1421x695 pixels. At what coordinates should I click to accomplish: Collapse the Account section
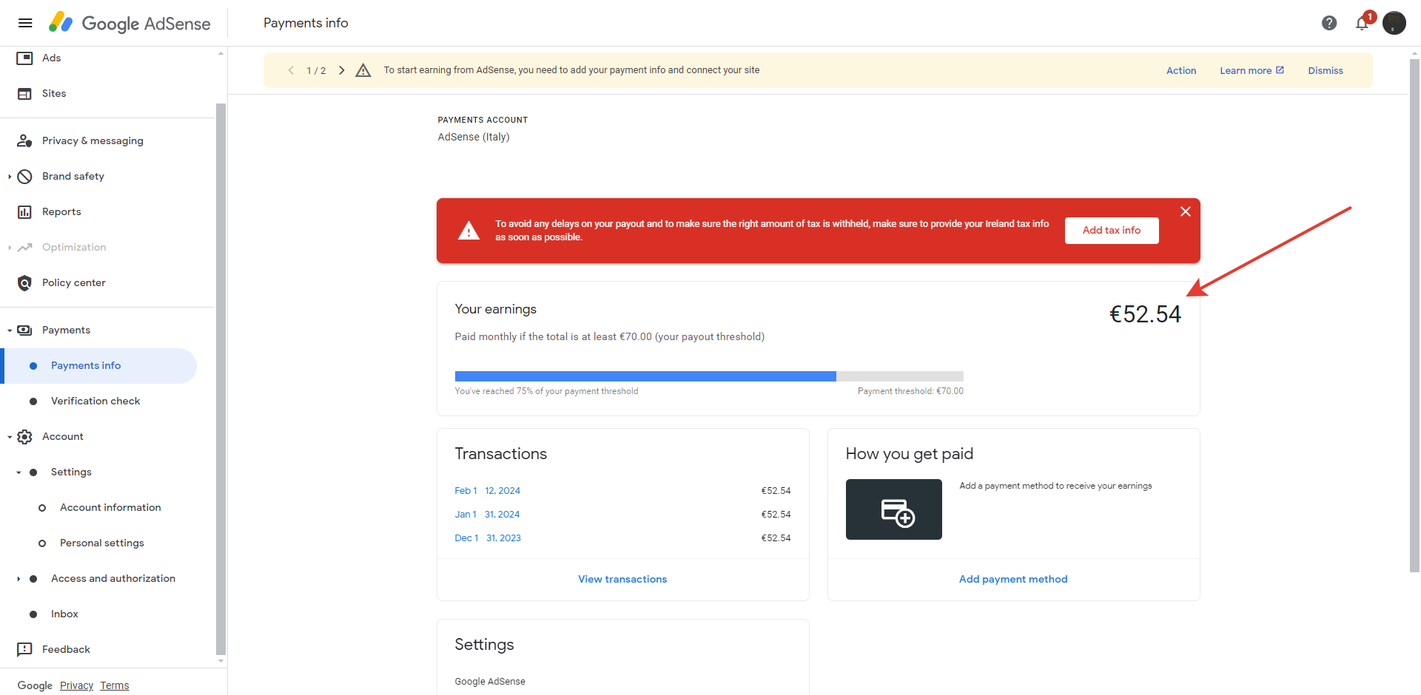tap(10, 437)
